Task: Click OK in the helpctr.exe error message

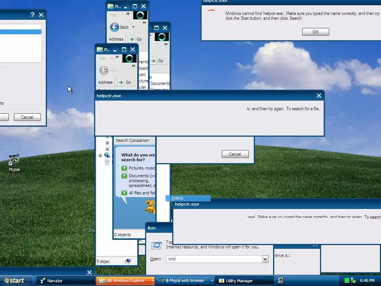Action: pyautogui.click(x=316, y=32)
